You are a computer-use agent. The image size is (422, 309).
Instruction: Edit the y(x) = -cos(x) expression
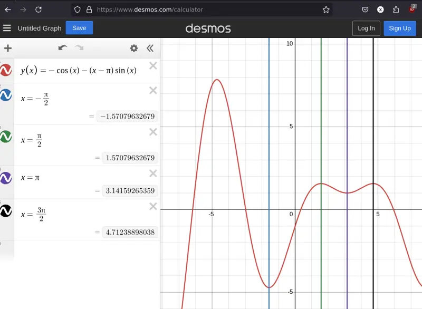coord(79,71)
